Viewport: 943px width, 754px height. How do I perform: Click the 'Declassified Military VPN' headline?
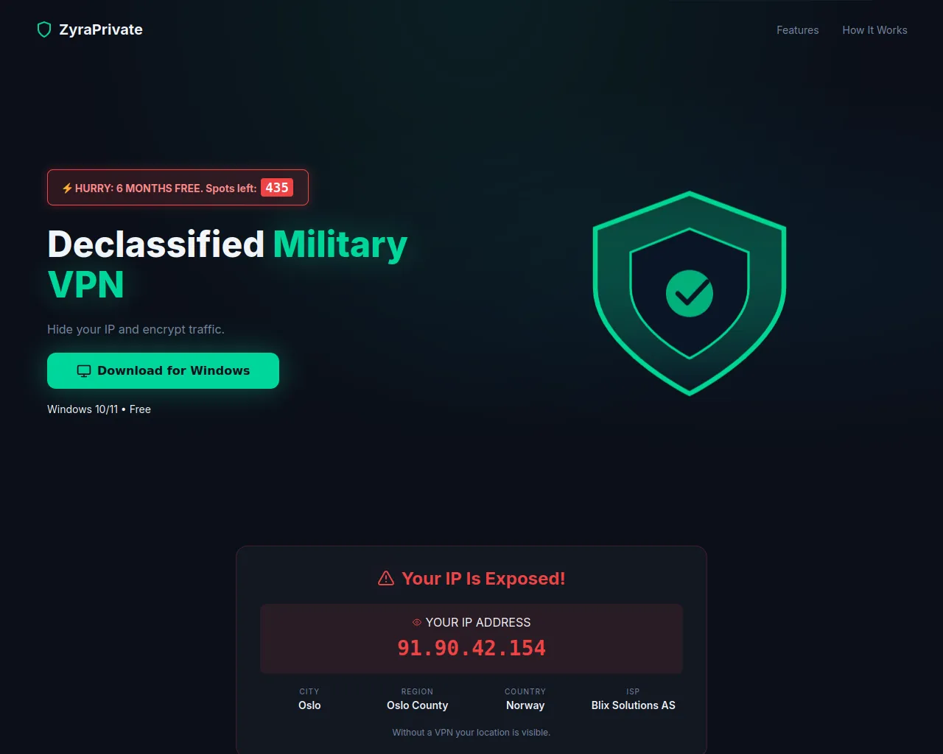click(x=227, y=264)
